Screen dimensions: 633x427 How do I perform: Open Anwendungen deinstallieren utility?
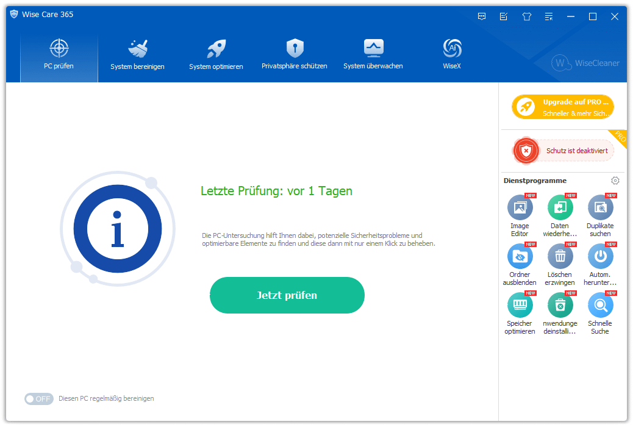560,314
